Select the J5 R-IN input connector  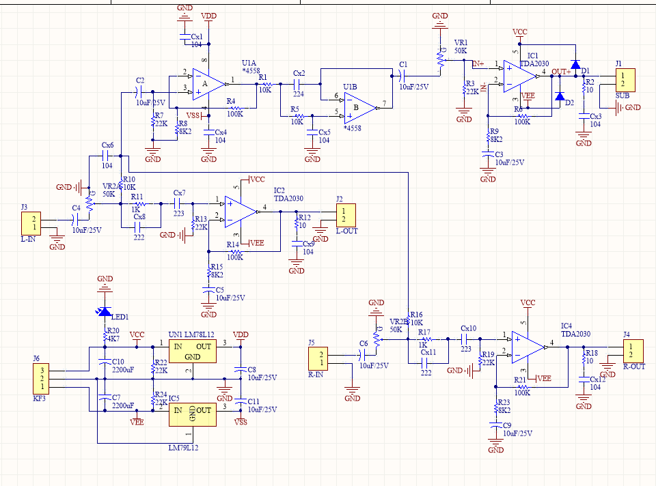(x=318, y=358)
